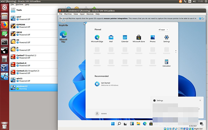Dismiss the mouse pointer integration notice
This screenshot has height=130, width=208.
pos(200,18)
